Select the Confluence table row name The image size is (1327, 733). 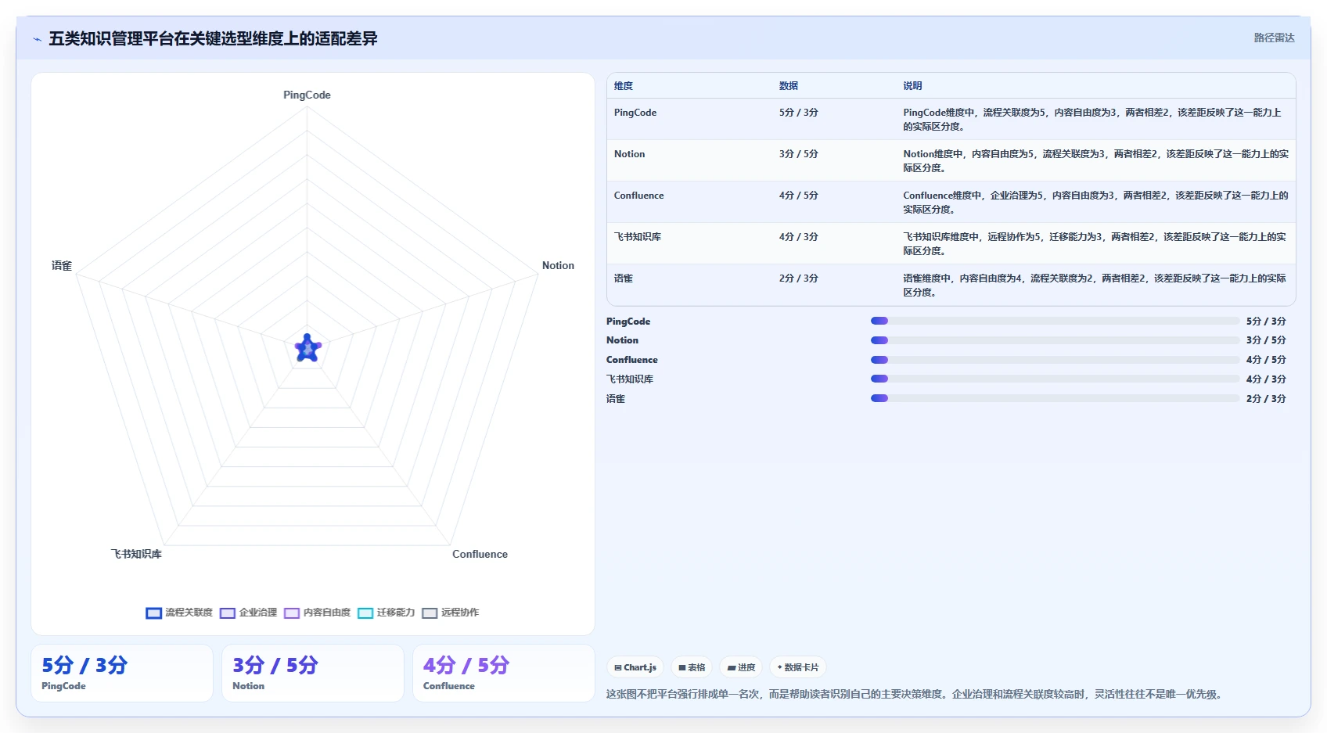pos(639,196)
